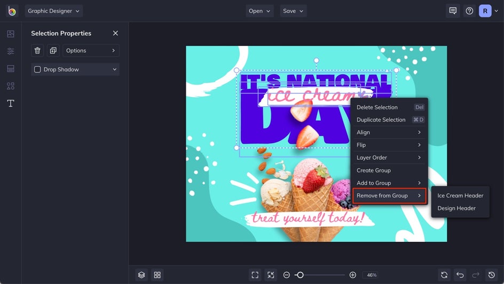Open the Graphic Designer dropdown
This screenshot has height=284, width=504.
(54, 11)
